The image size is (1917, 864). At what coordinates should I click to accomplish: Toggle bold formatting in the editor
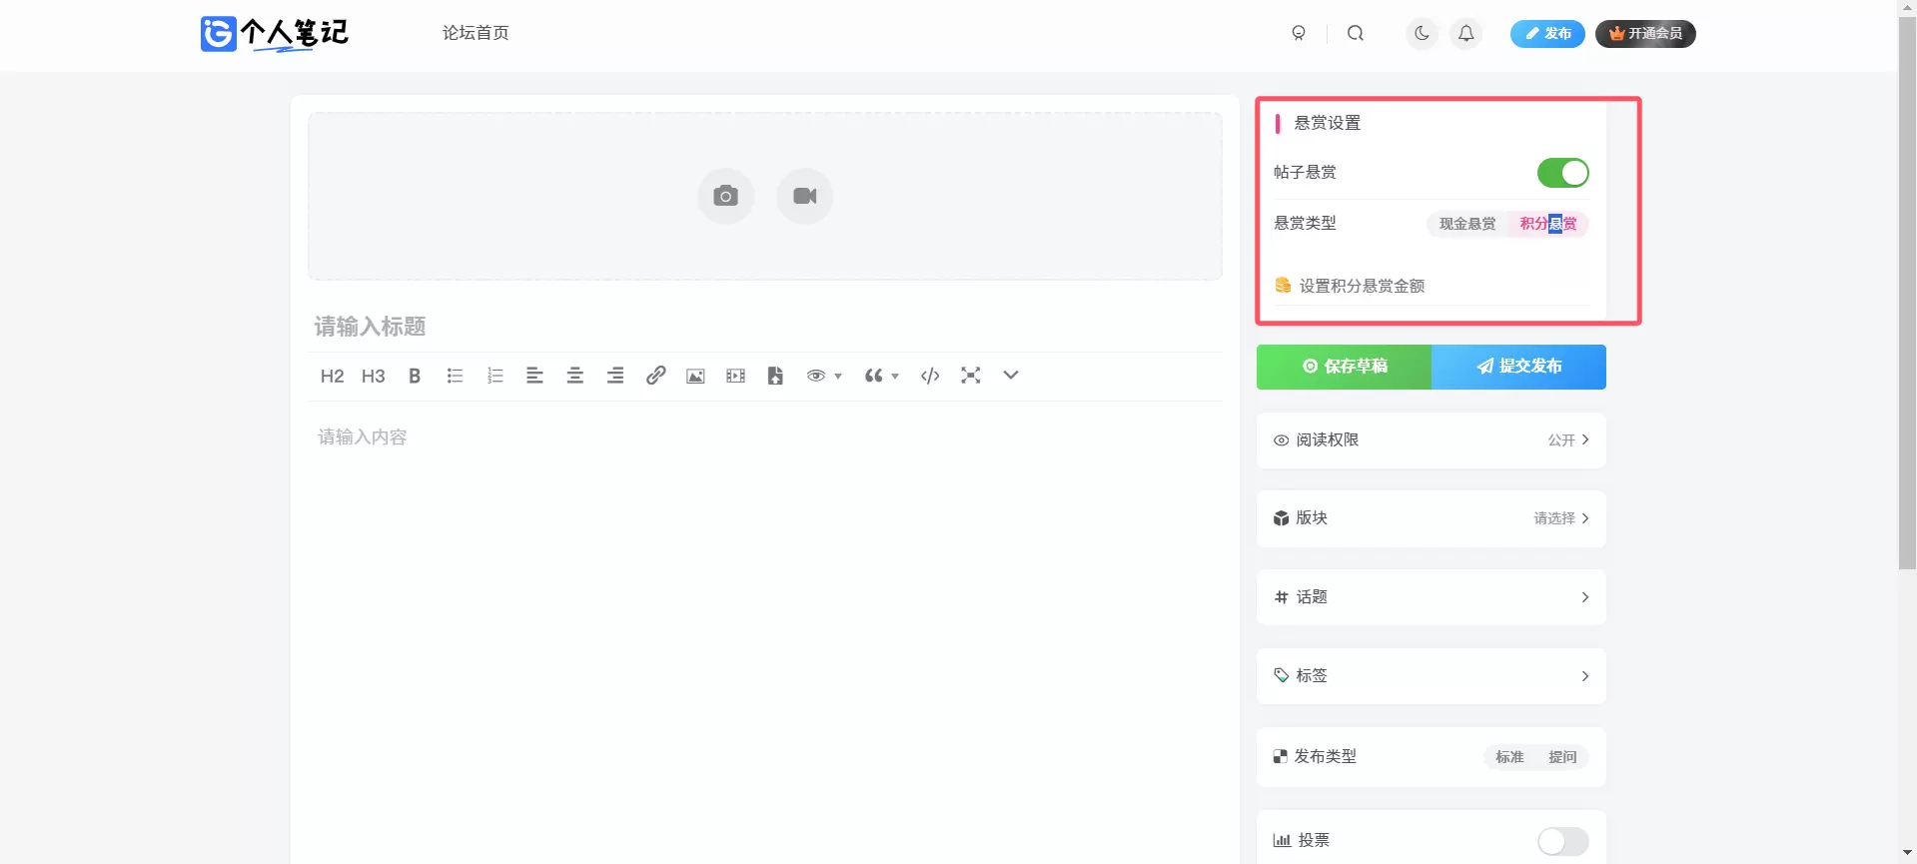[x=415, y=376]
